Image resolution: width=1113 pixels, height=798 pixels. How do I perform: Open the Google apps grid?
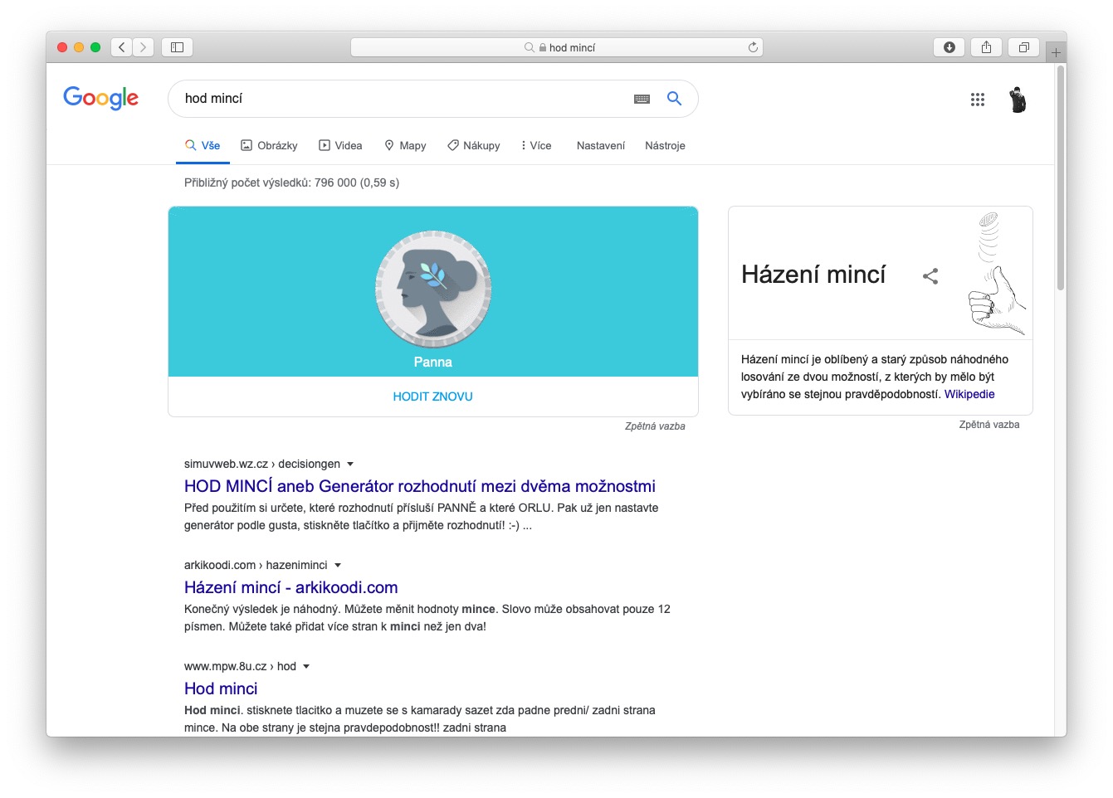977,100
